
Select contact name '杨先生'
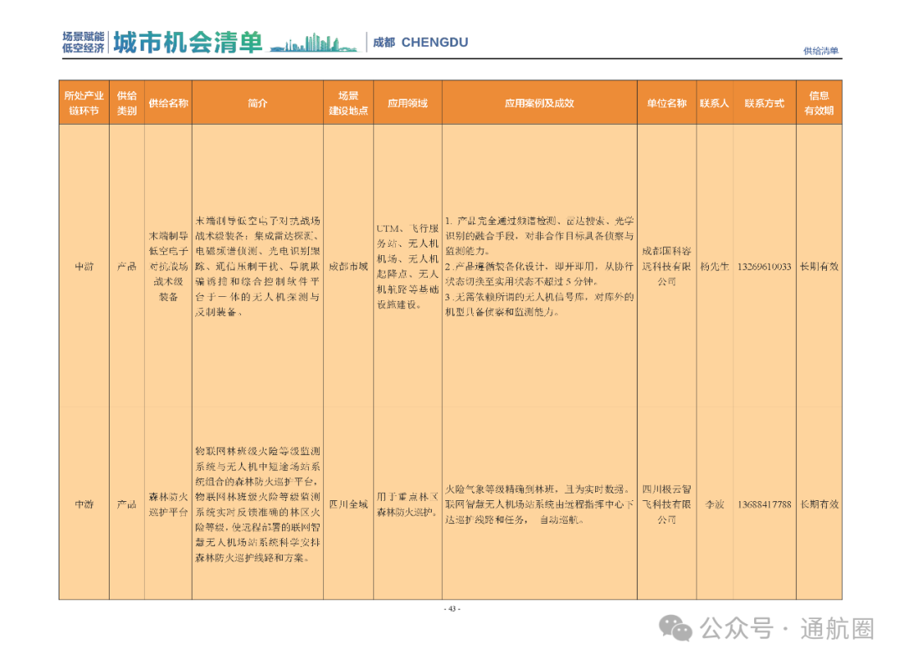[x=714, y=266]
